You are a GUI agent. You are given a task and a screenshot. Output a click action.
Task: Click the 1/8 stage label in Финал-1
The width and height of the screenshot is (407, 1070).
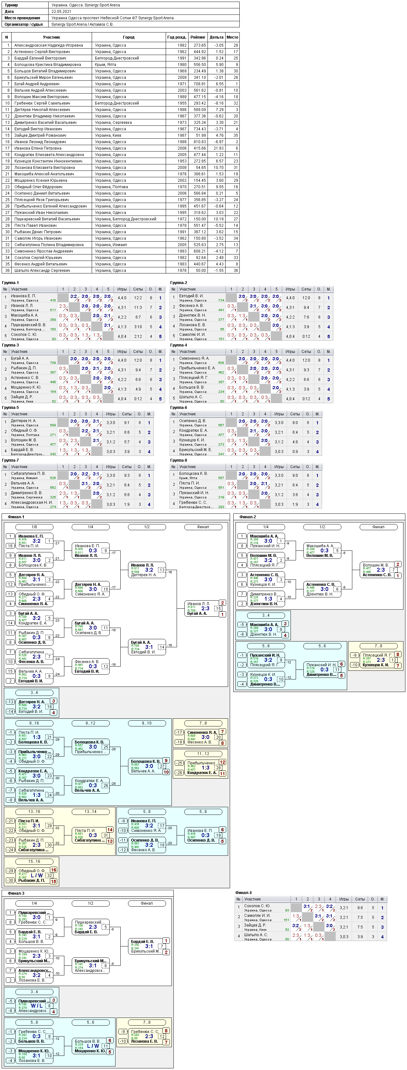tap(34, 527)
